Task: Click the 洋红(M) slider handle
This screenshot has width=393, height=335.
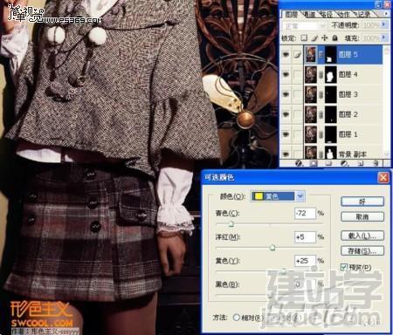Action: click(272, 248)
